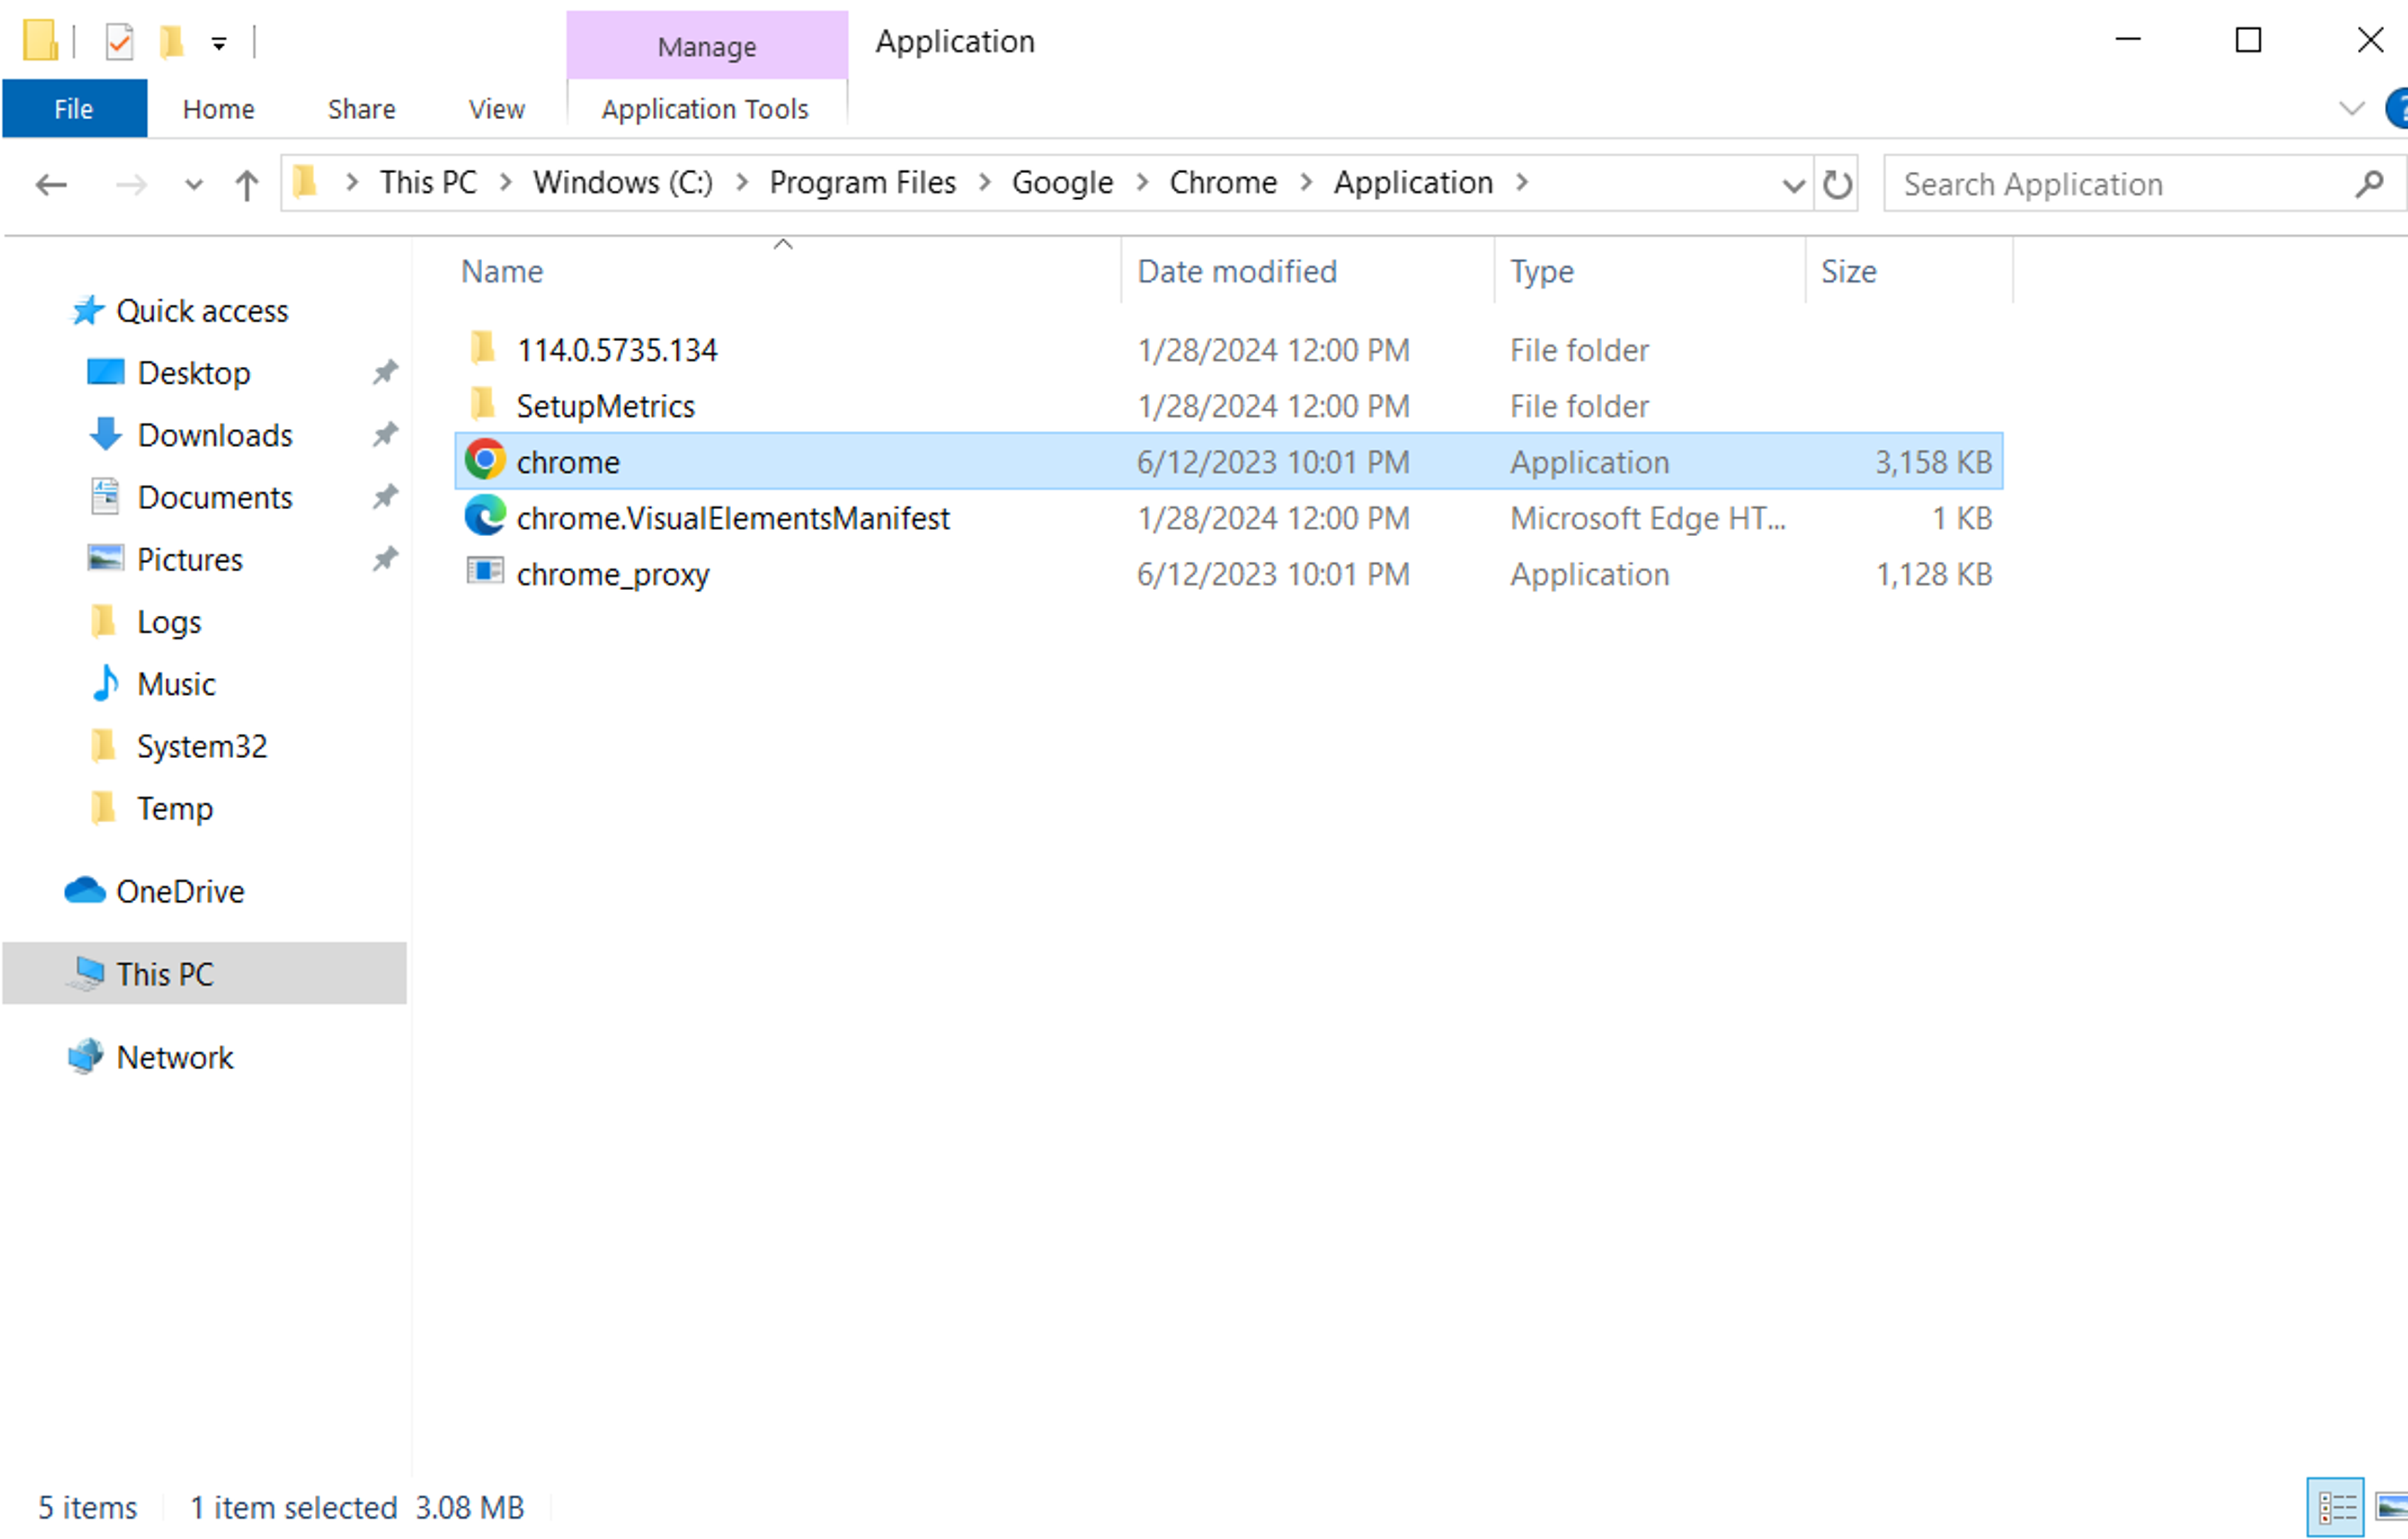Open the address bar history dropdown
2408x1539 pixels.
click(x=1793, y=185)
